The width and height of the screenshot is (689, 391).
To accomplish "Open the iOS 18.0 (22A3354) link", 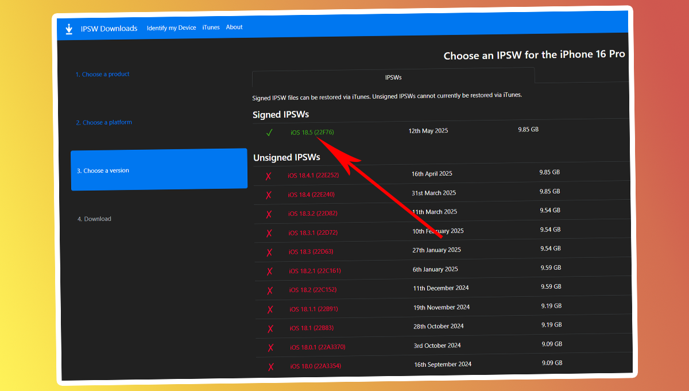I will (316, 366).
